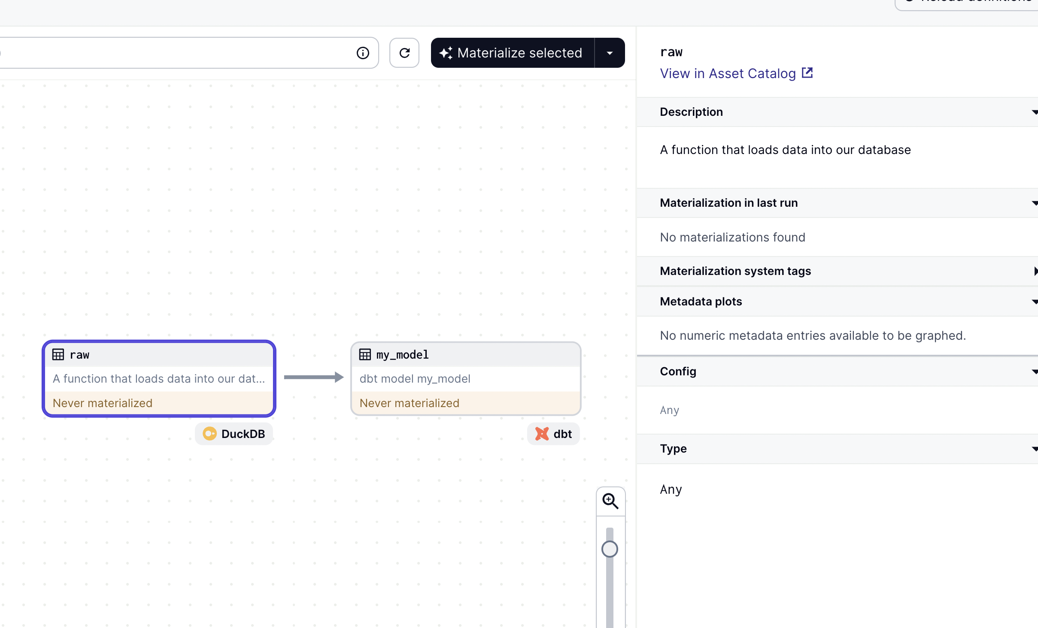Click the table icon on the my_model node
1038x628 pixels.
[x=365, y=355]
